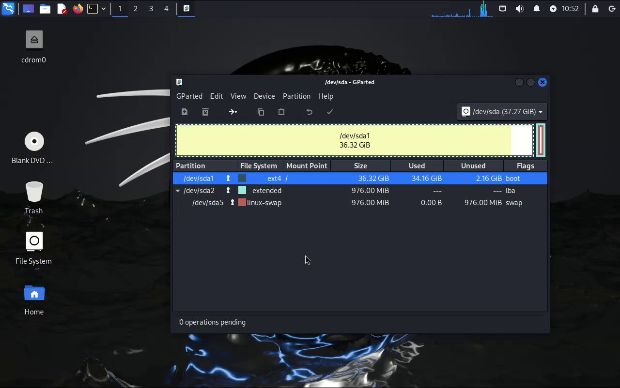This screenshot has width=620, height=388.
Task: Select the /dev/sda5 partition row
Action: [360, 203]
